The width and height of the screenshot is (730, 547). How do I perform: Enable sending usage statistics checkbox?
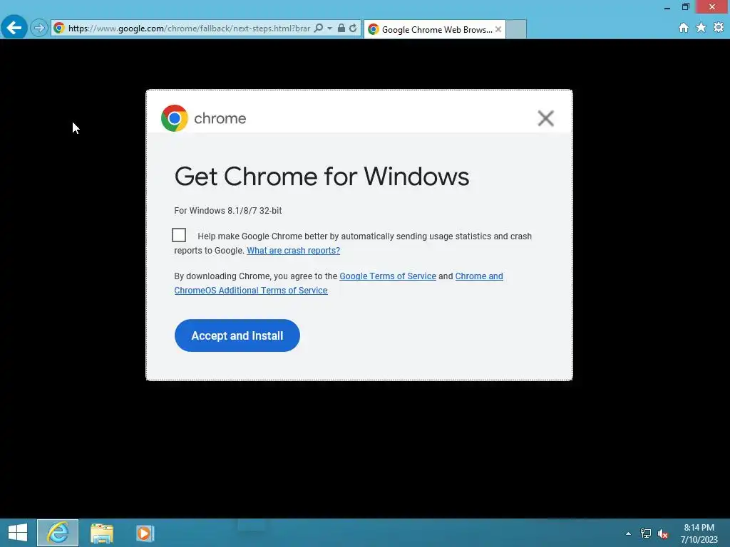179,235
